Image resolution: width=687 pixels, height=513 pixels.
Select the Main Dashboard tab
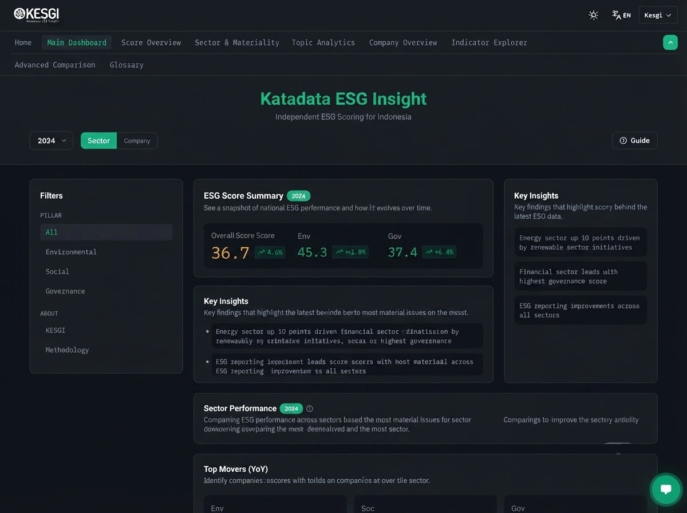click(77, 42)
